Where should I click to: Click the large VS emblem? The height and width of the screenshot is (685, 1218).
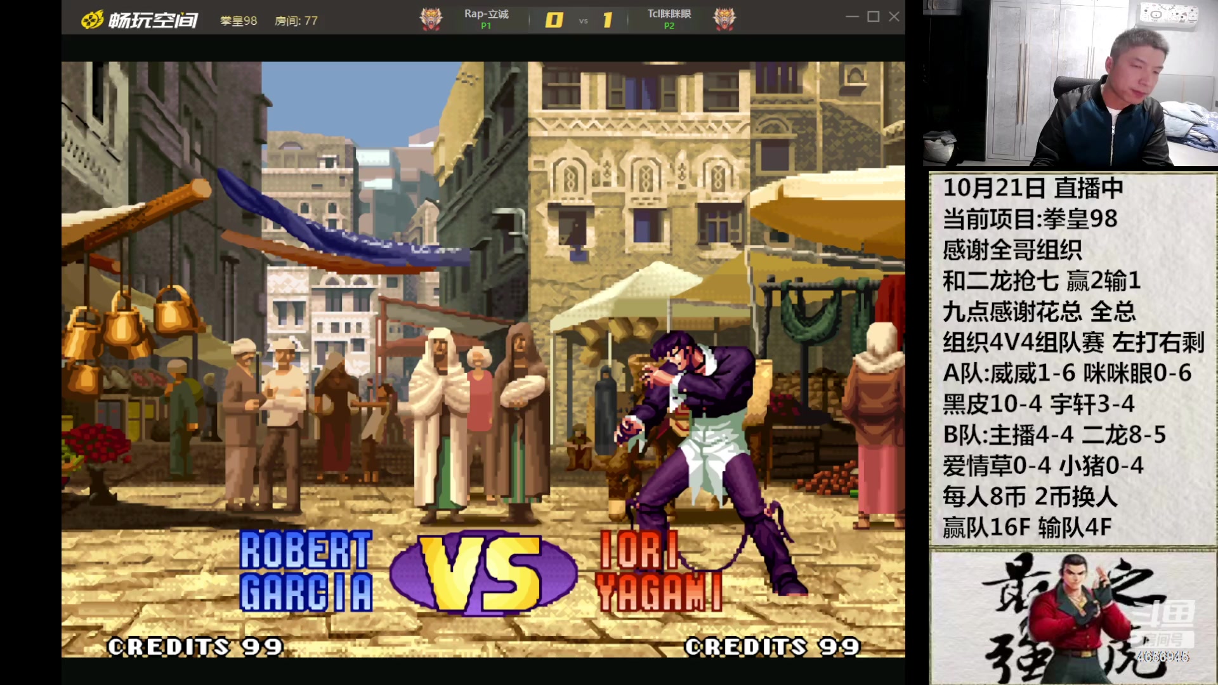click(x=483, y=573)
